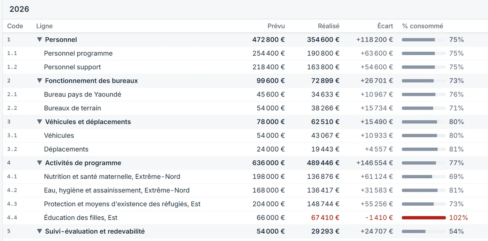The width and height of the screenshot is (488, 241).
Task: Click the Réalisé value 136 417 €
Action: [x=323, y=190]
